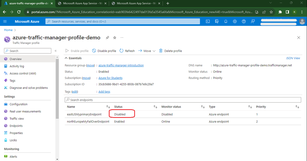
Task: Focus the Azure global search bar
Action: pyautogui.click(x=123, y=21)
